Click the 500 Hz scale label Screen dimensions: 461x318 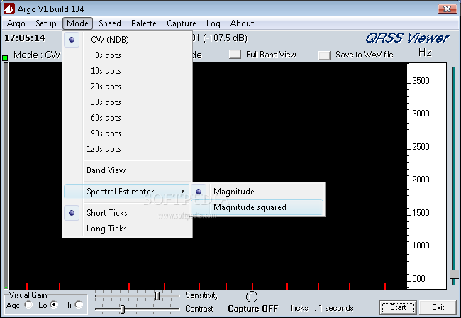tap(418, 278)
